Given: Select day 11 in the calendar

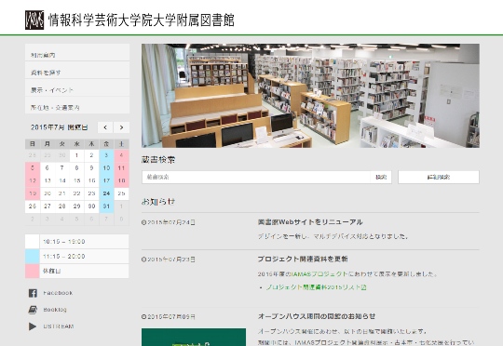Looking at the screenshot, I should [121, 167].
